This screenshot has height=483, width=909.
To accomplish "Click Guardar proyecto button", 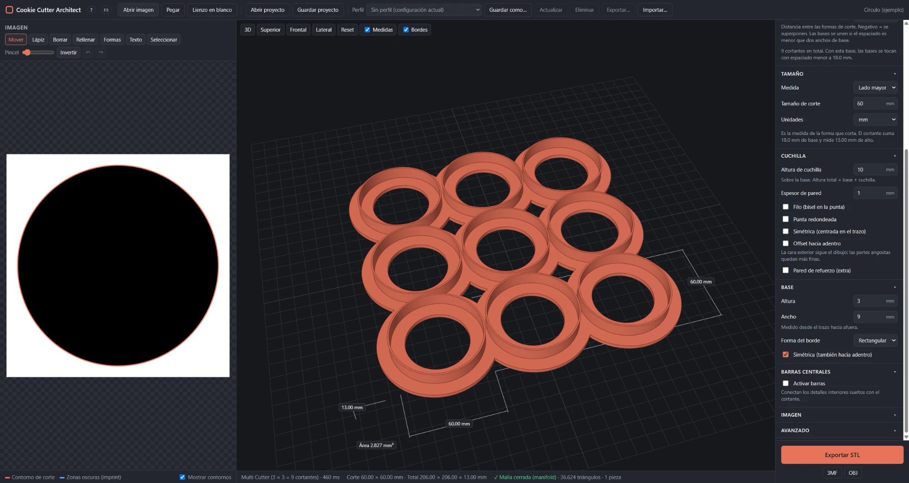I will pos(318,10).
